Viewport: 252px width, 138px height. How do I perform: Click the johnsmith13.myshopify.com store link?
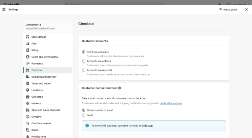40,28
